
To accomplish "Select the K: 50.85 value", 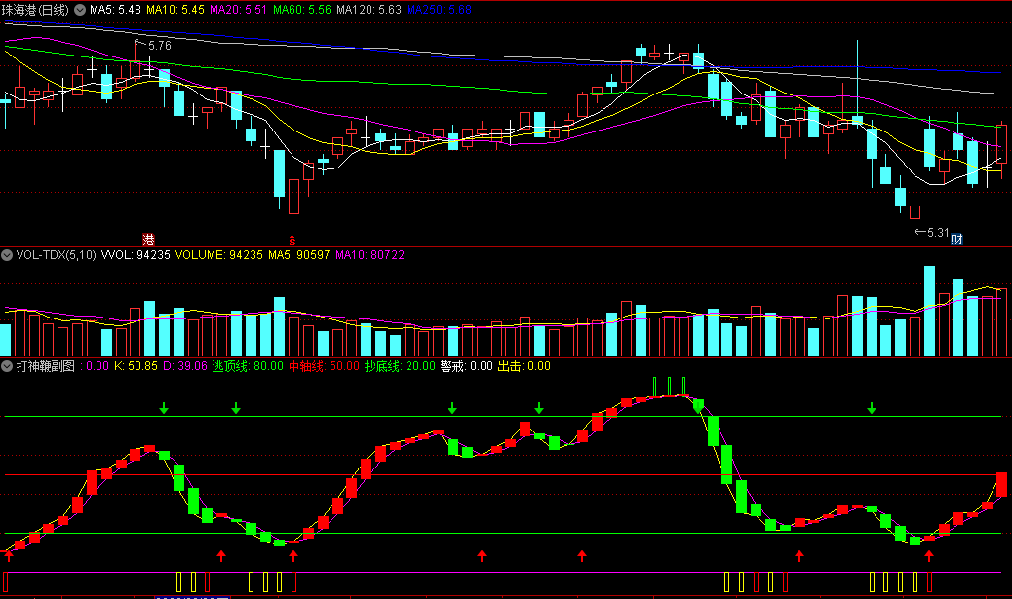I will [x=136, y=366].
